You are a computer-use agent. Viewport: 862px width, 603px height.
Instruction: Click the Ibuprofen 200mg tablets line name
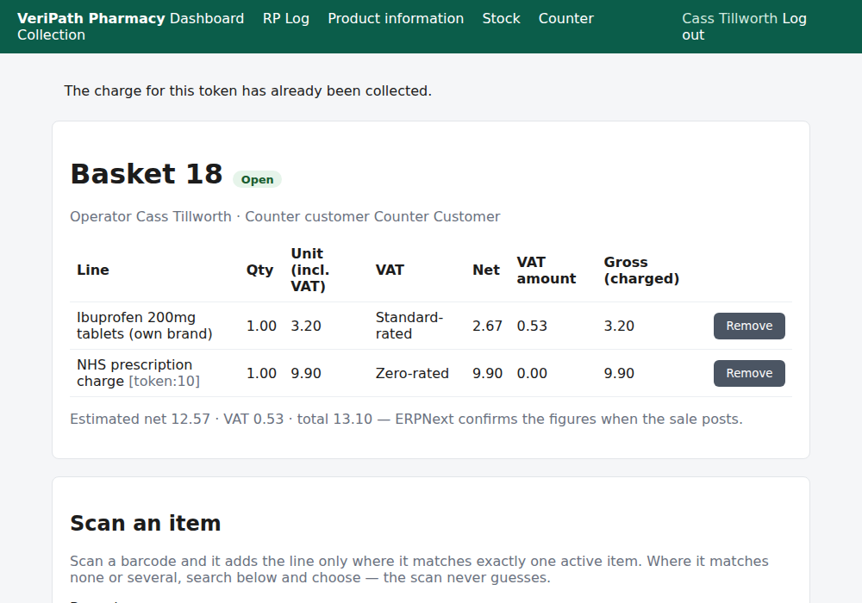tap(145, 326)
